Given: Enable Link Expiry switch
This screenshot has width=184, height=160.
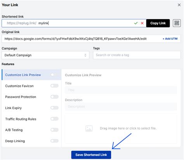Looking at the screenshot, I should click(54, 108).
